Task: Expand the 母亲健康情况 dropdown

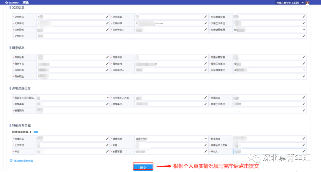Action: [x=304, y=70]
